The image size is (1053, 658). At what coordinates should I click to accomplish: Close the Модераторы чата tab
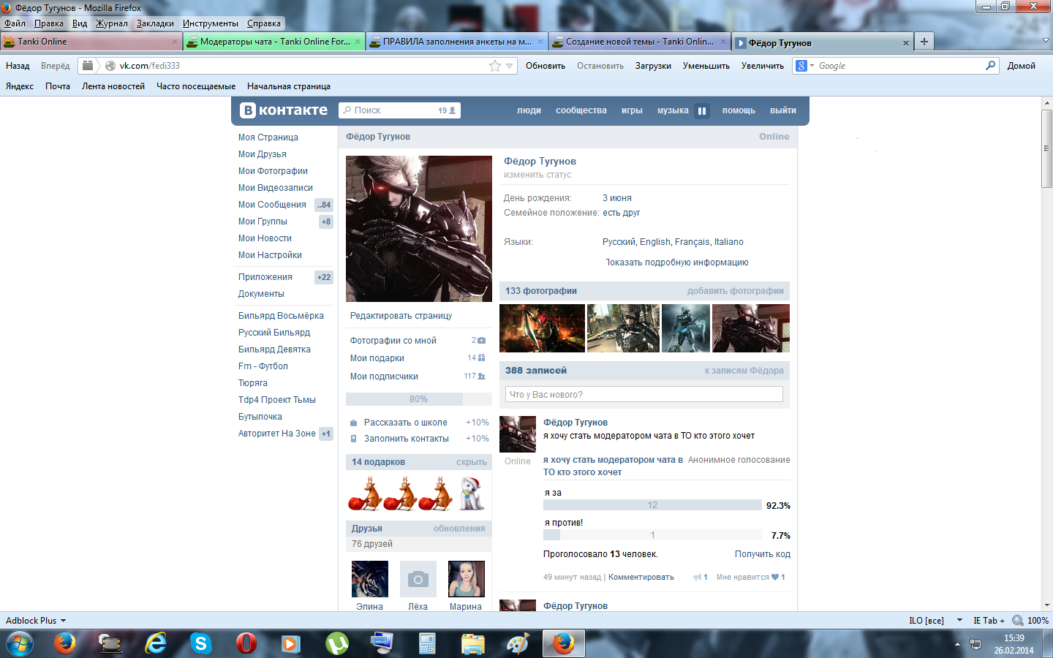pos(358,42)
